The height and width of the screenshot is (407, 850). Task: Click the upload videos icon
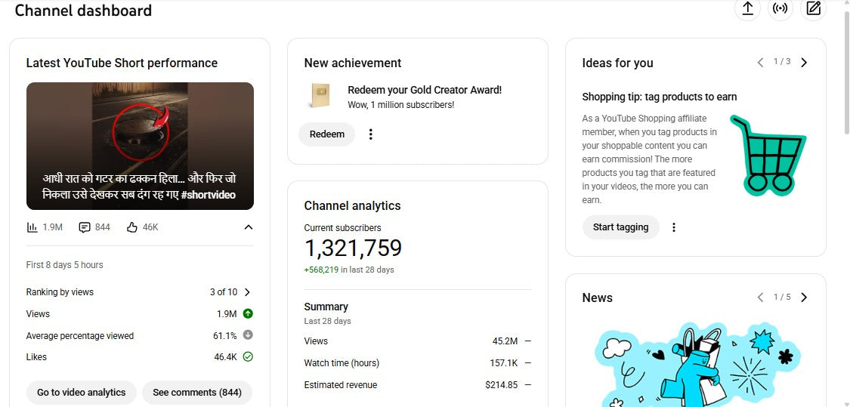(747, 9)
